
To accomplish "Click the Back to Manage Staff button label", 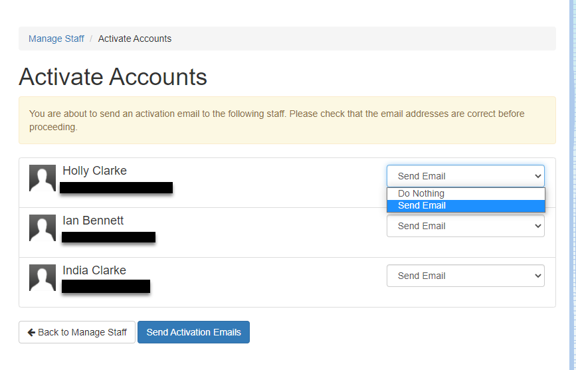I will click(82, 332).
